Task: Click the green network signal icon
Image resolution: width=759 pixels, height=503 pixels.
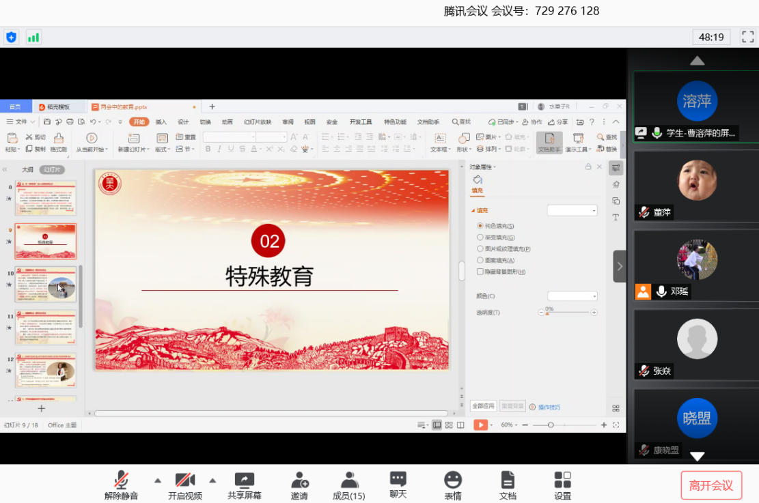Action: pos(33,38)
